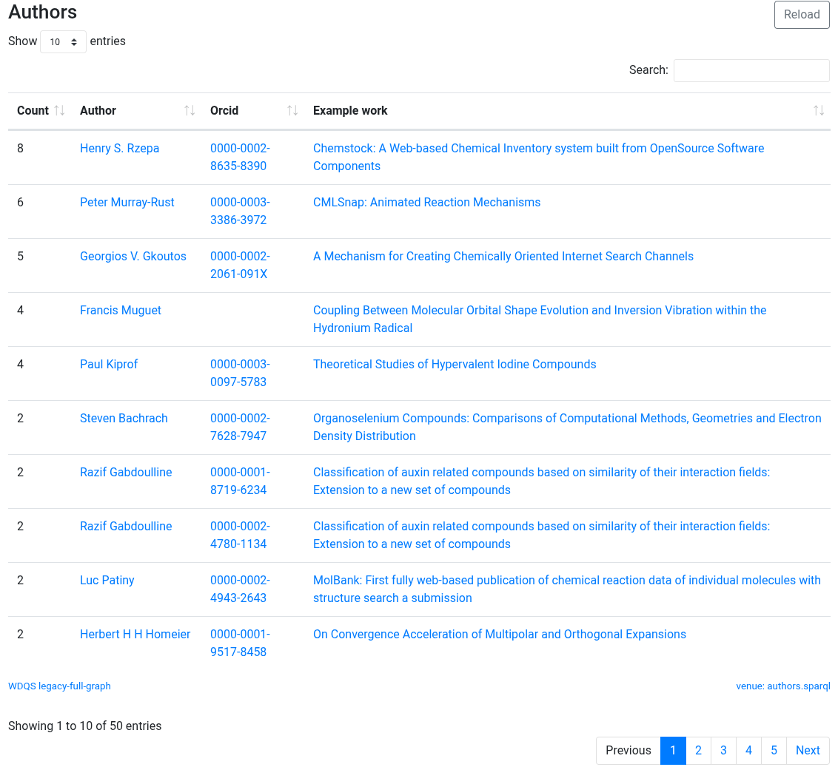Click the Reload button
This screenshot has width=838, height=767.
(801, 14)
